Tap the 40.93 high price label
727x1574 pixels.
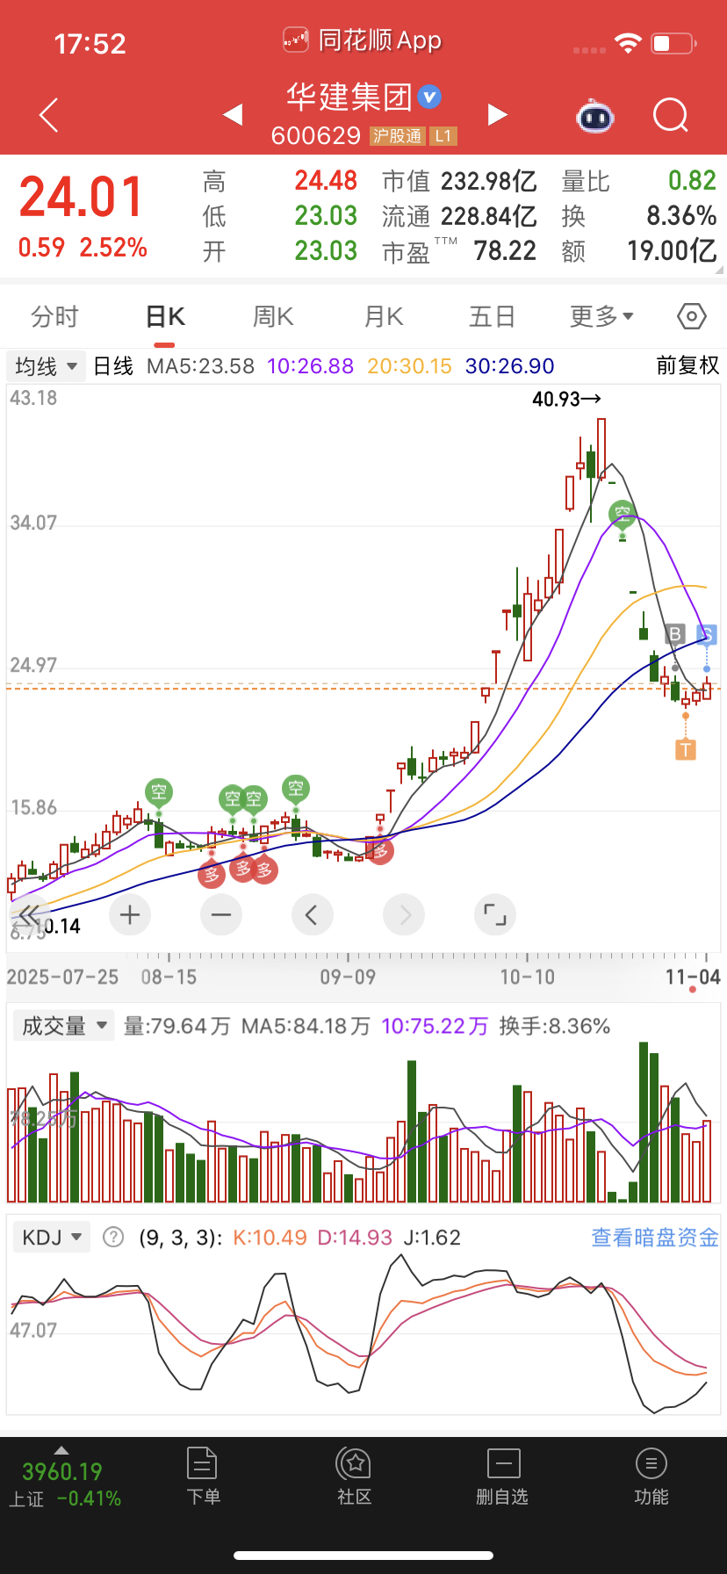point(566,399)
